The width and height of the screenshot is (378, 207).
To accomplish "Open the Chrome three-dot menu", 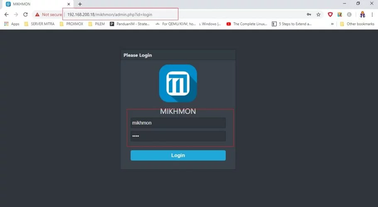I will click(372, 14).
